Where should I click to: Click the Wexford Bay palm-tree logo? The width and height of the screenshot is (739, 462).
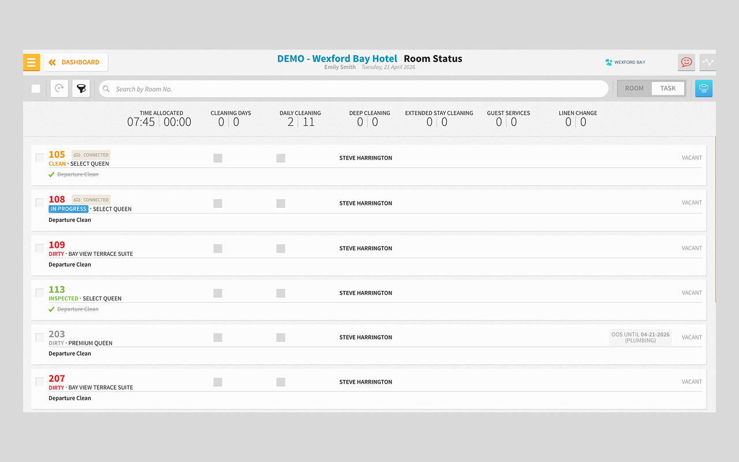(625, 62)
